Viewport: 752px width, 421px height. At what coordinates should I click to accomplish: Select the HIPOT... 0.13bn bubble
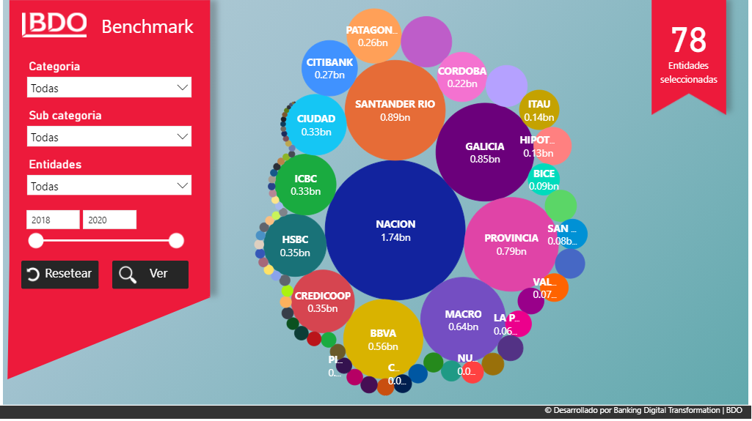552,146
